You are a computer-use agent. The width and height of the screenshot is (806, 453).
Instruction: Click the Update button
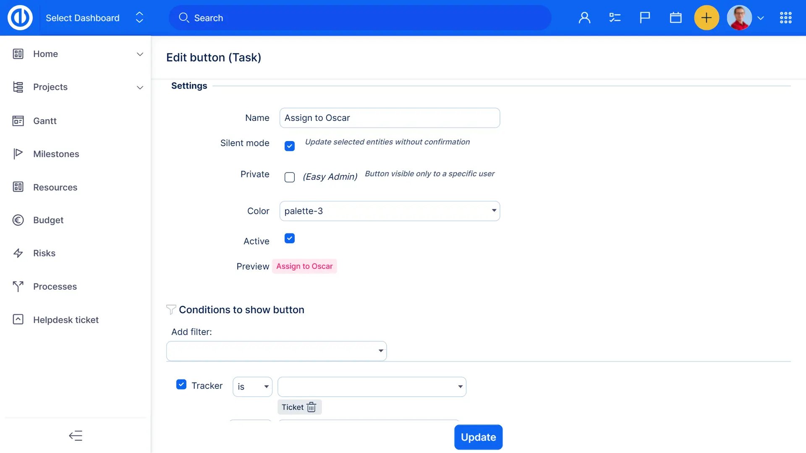pyautogui.click(x=478, y=437)
